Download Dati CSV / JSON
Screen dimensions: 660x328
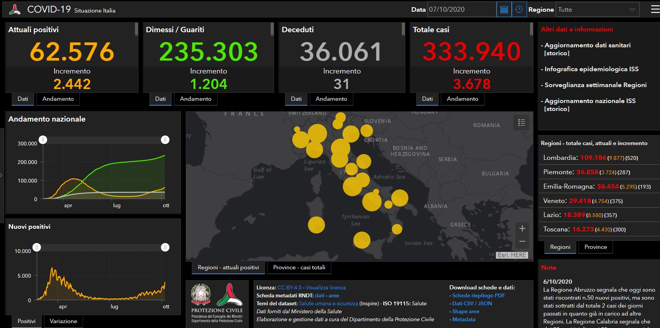tap(472, 303)
